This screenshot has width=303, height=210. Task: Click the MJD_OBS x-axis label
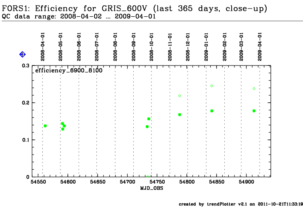click(150, 188)
